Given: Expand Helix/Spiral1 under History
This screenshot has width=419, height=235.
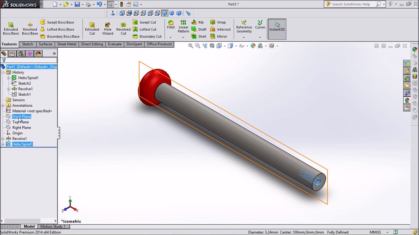Looking at the screenshot, I should [x=9, y=78].
